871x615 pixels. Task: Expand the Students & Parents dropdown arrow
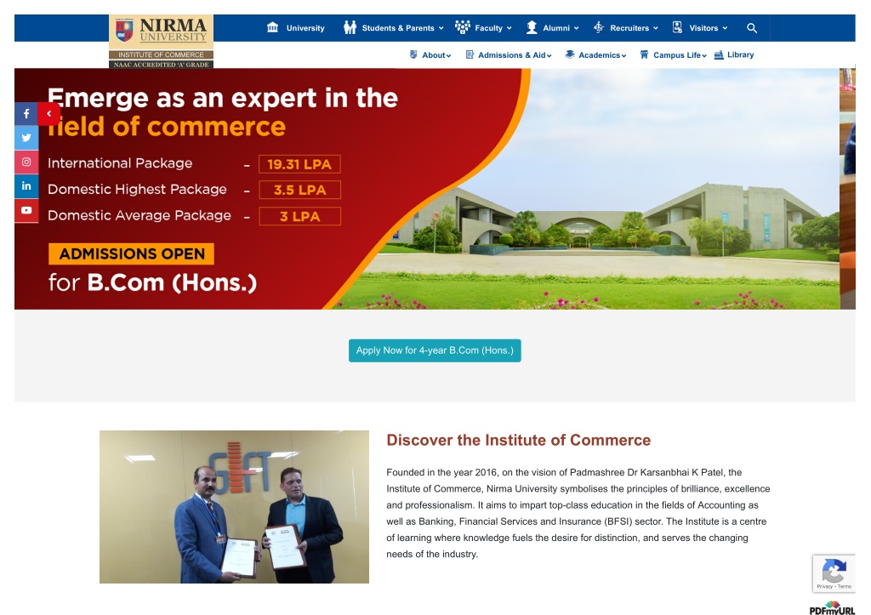tap(441, 28)
